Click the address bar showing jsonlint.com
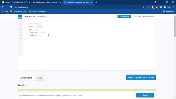176x99 pixels. 79,7
